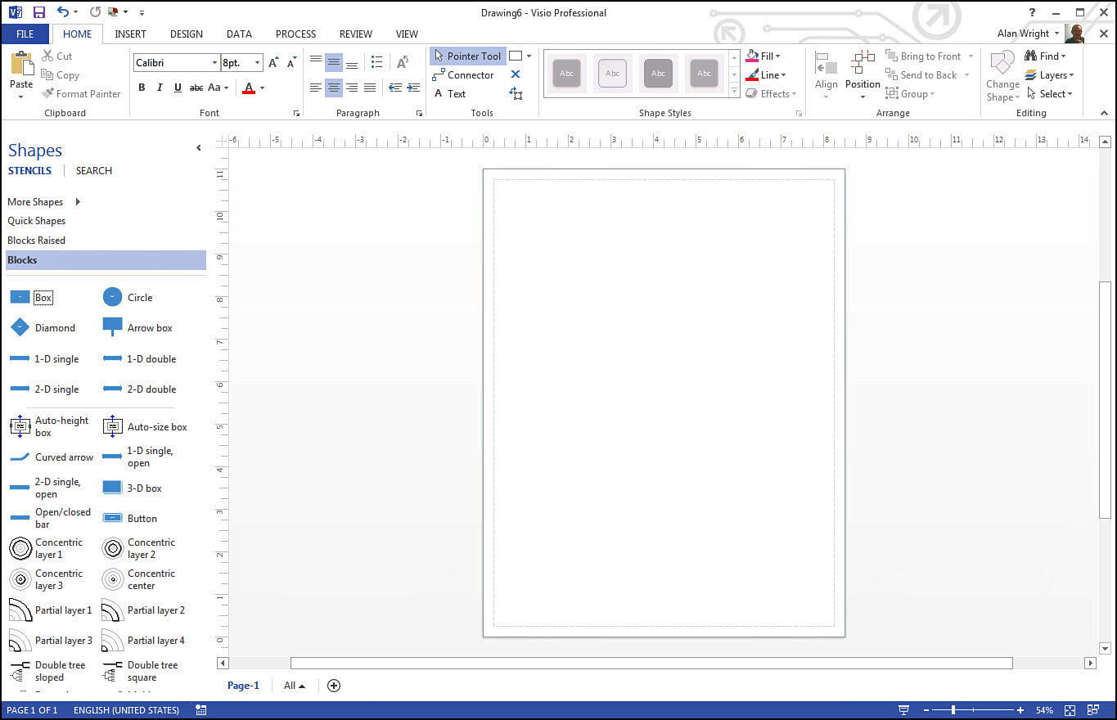1117x720 pixels.
Task: Select the Connector tool
Action: click(463, 74)
